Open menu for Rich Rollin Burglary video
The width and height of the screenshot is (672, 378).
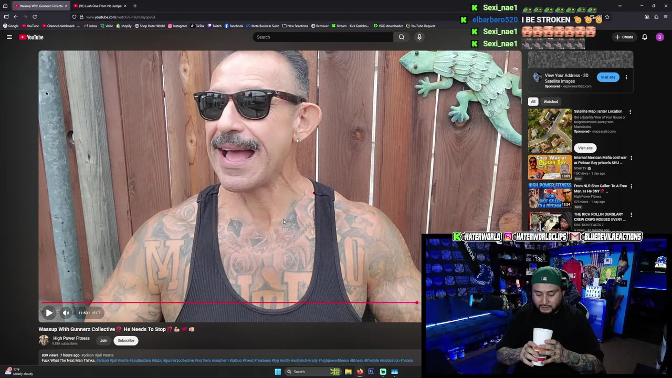pos(631,215)
